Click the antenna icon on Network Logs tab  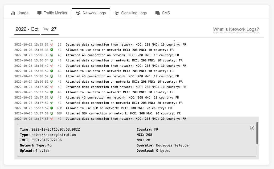pos(78,13)
